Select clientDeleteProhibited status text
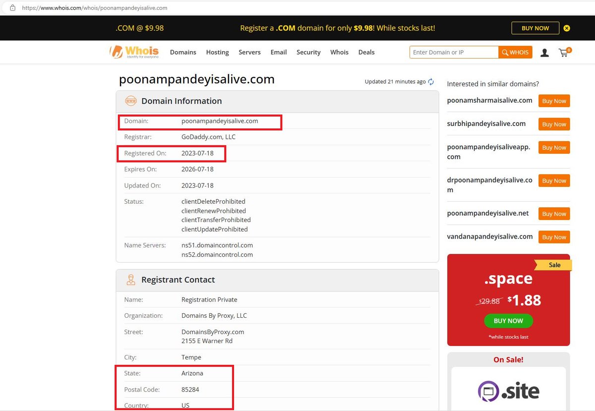 pyautogui.click(x=213, y=201)
